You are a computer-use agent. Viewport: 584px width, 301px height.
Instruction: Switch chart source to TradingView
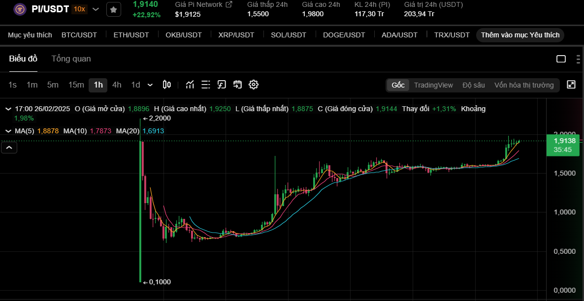pyautogui.click(x=433, y=85)
